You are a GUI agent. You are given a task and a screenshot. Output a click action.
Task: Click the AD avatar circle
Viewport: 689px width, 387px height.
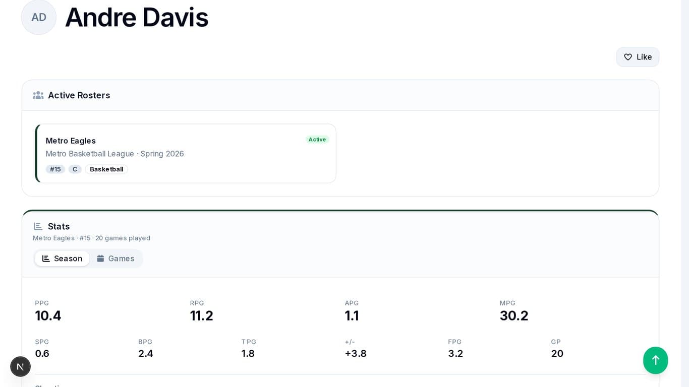[39, 17]
